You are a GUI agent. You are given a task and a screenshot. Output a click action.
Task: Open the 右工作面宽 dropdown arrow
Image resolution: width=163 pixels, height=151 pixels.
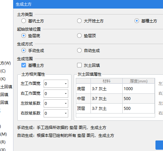click(66, 94)
